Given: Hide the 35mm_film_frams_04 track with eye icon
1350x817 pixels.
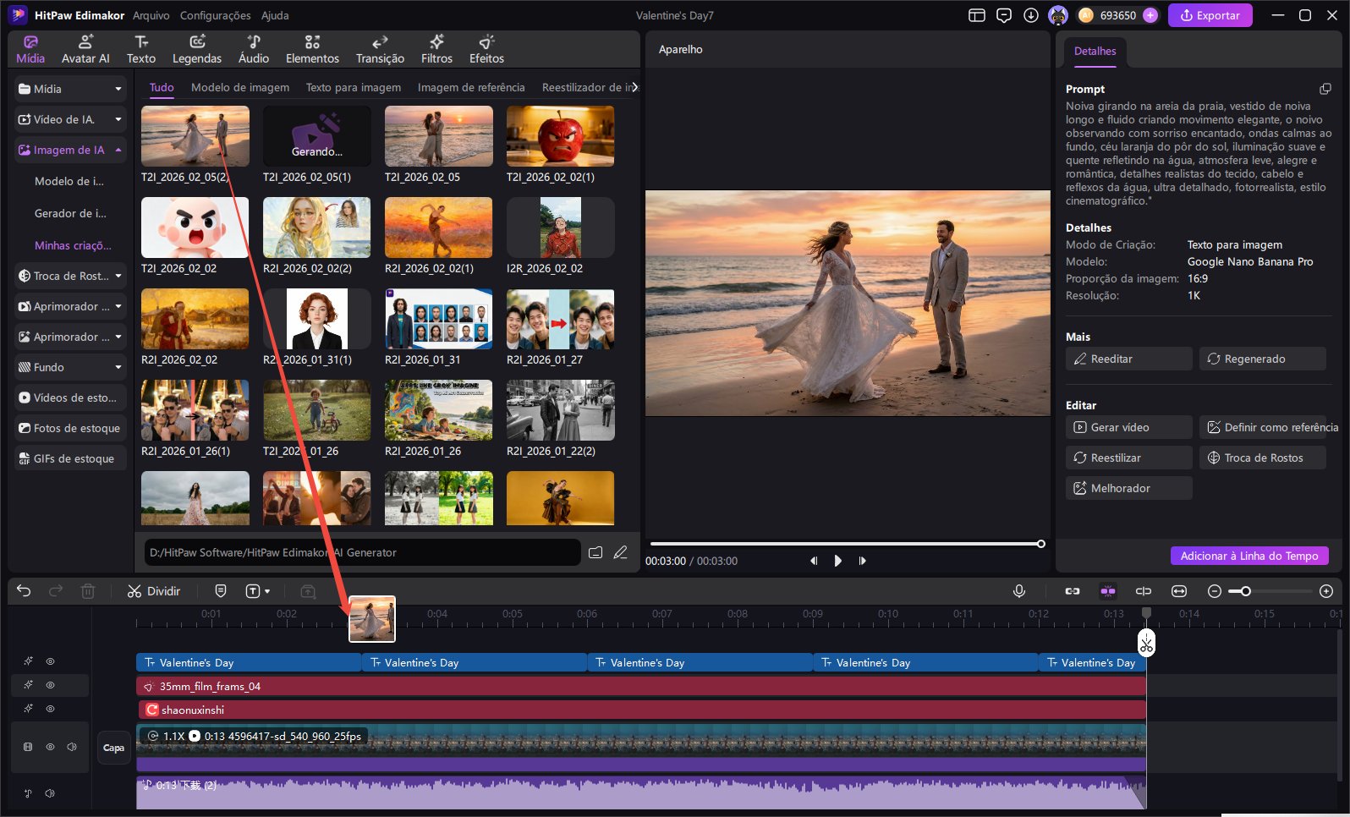Looking at the screenshot, I should (x=50, y=685).
